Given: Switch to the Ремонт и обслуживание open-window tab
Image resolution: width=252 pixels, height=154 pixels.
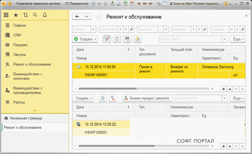Looking at the screenshot, I should 35,128.
